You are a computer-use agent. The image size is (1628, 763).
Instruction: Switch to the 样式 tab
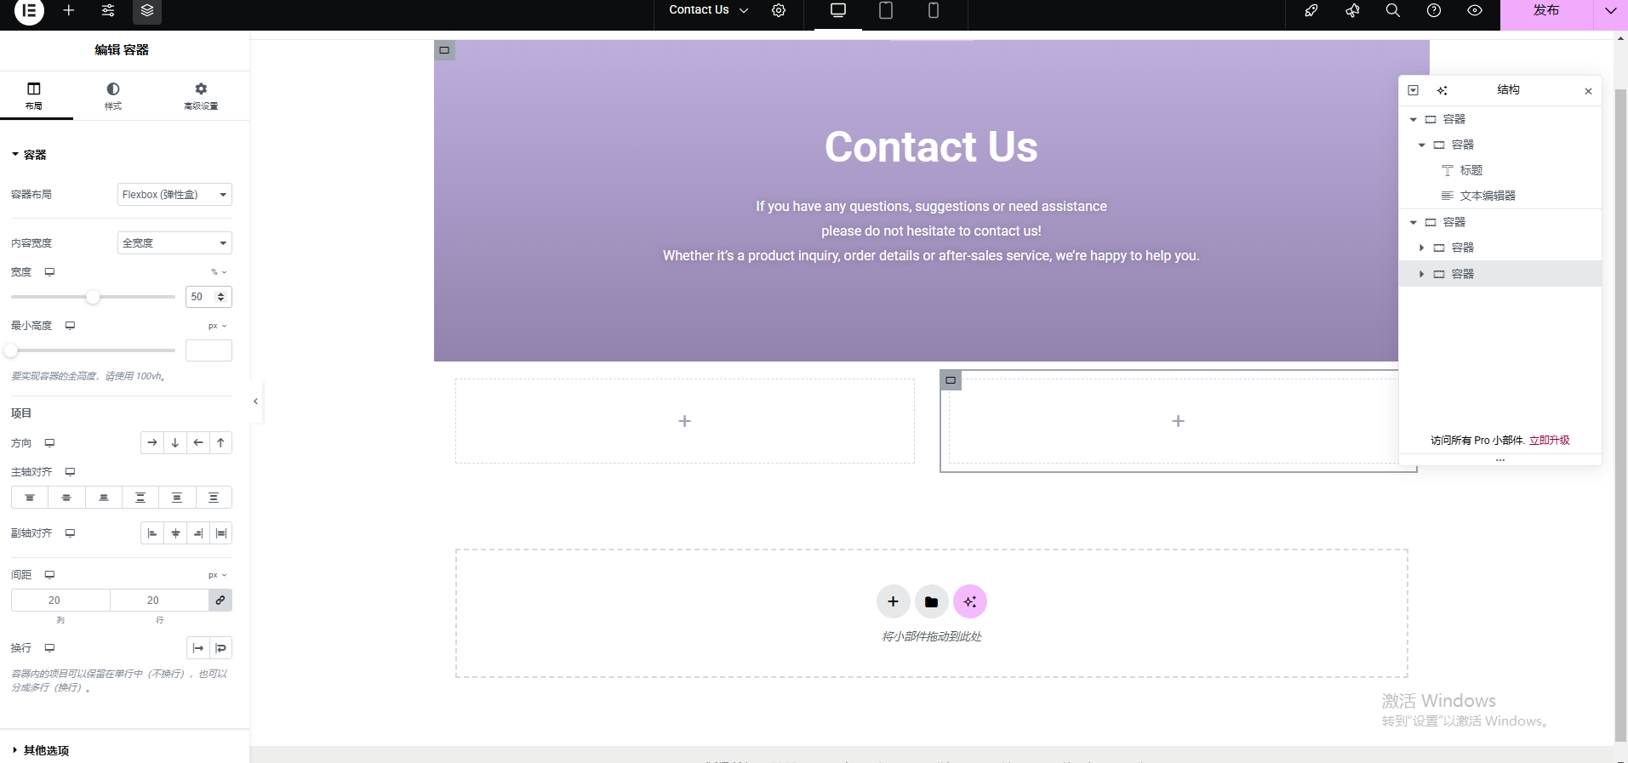113,96
